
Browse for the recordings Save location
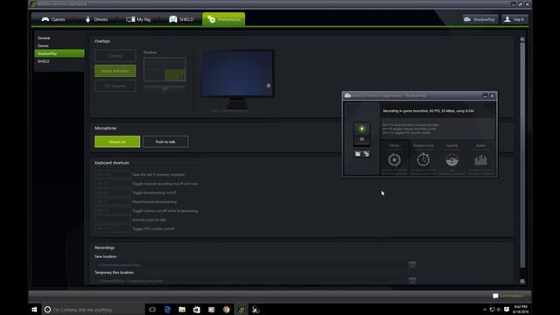[x=412, y=264]
